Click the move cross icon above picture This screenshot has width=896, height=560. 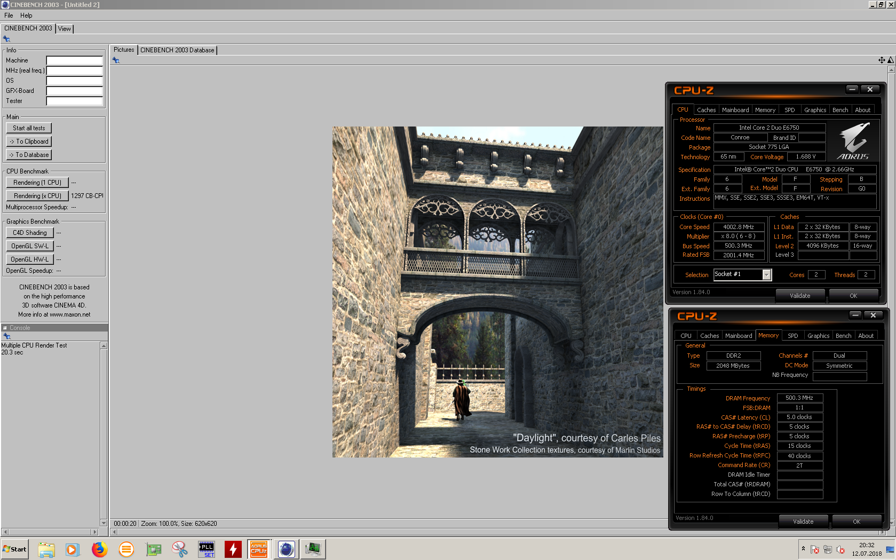click(882, 60)
